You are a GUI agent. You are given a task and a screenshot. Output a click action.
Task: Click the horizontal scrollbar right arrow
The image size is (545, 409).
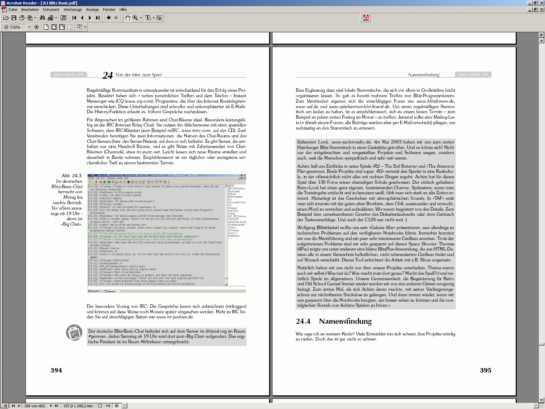click(536, 406)
